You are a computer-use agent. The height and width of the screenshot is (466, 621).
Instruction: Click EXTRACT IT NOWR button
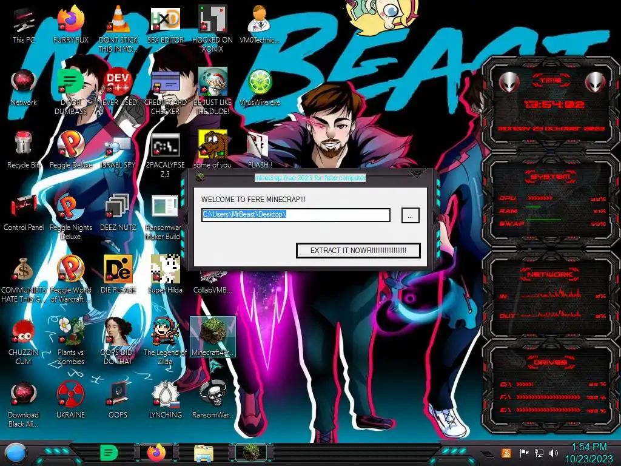point(358,251)
